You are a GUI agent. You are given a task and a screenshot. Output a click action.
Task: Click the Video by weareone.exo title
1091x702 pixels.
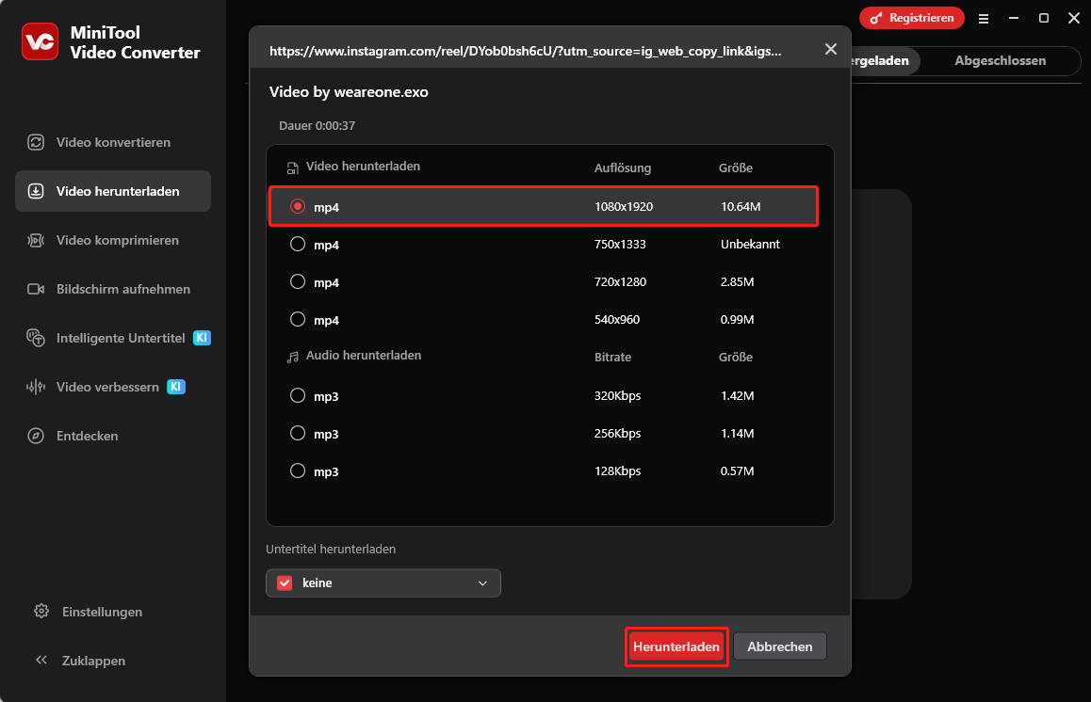point(349,91)
